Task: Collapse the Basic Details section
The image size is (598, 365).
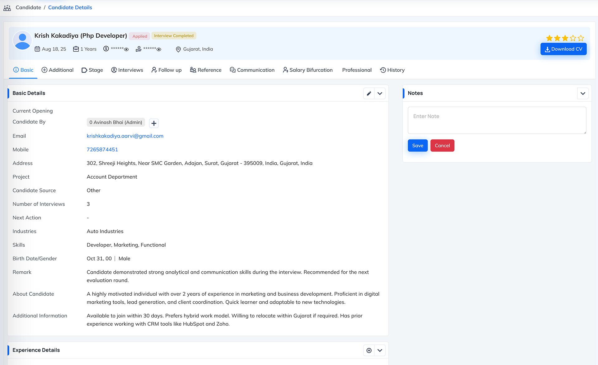Action: point(380,93)
